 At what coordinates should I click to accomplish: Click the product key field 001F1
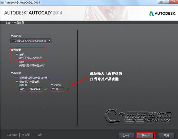pyautogui.click(x=57, y=89)
